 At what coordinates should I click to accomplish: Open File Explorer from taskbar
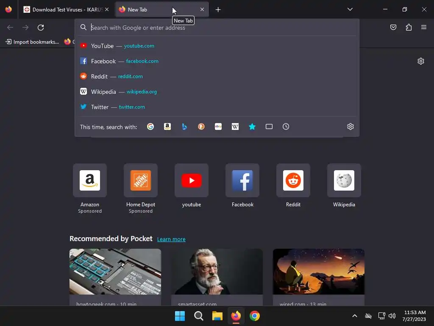[x=217, y=316]
